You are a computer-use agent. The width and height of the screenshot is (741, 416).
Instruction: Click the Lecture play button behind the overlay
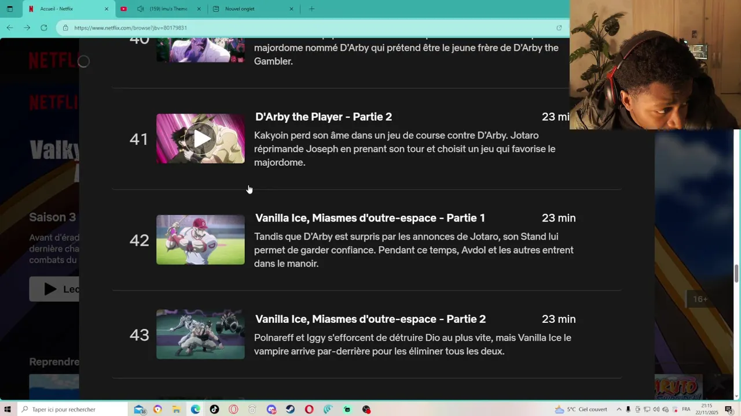point(54,289)
